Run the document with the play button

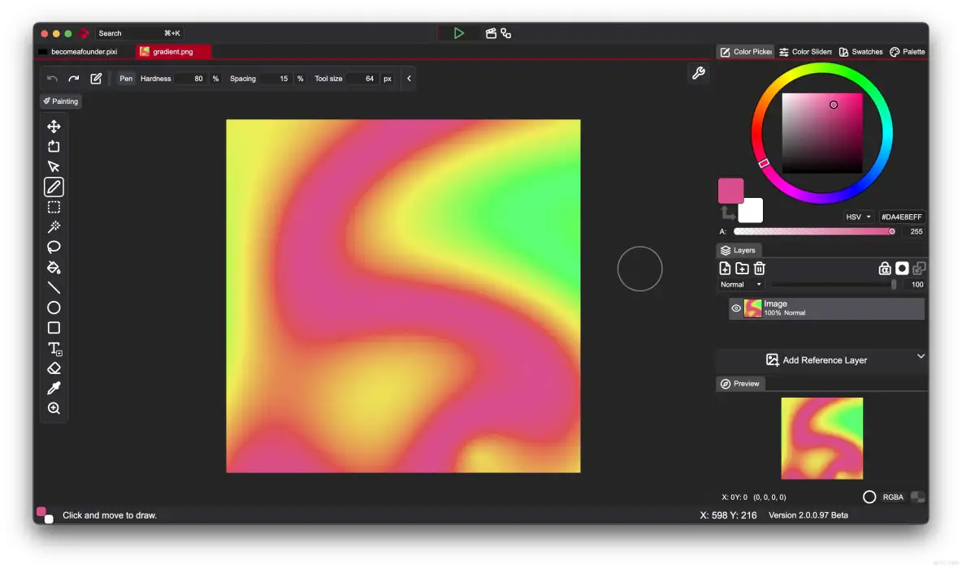[459, 32]
